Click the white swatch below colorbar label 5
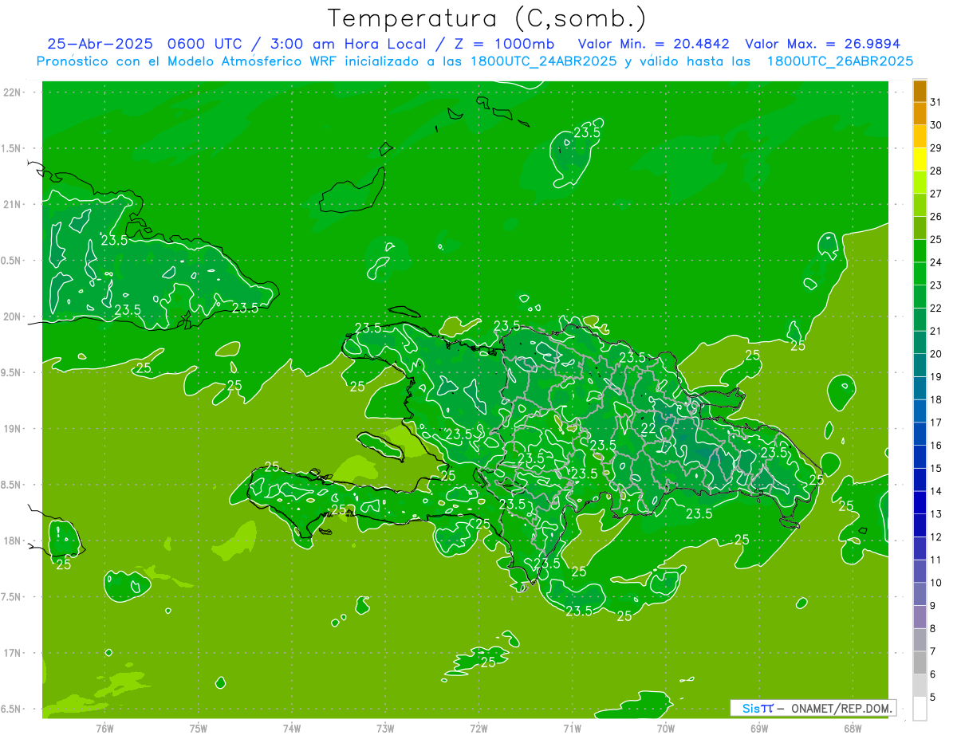 point(920,708)
